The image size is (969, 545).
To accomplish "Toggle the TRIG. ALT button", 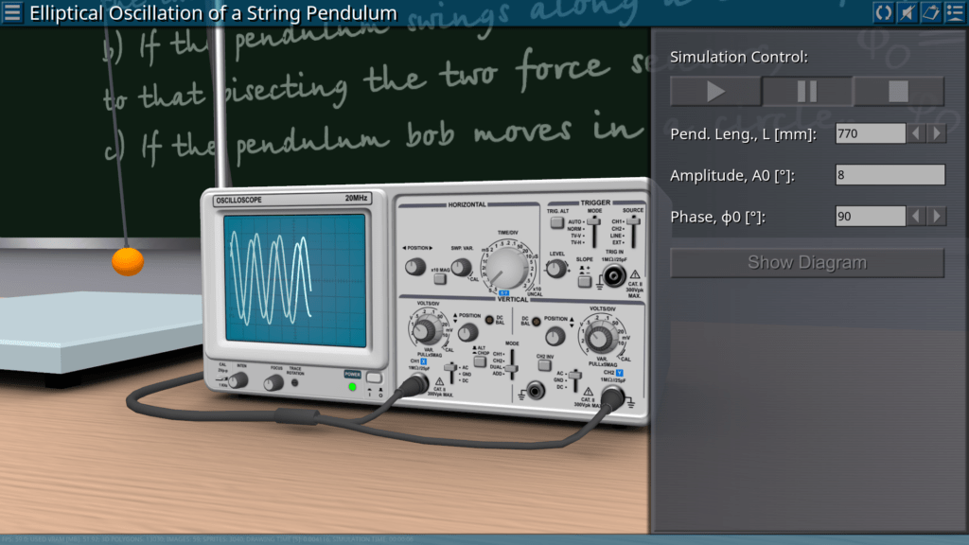I will click(557, 222).
